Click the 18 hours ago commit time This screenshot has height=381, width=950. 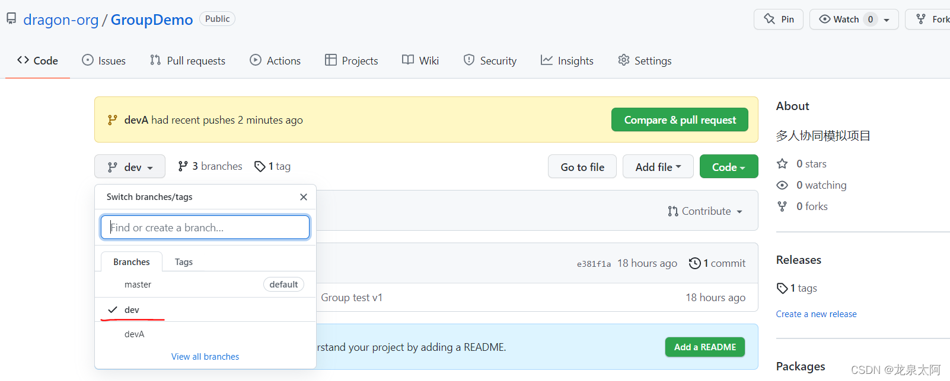click(647, 263)
